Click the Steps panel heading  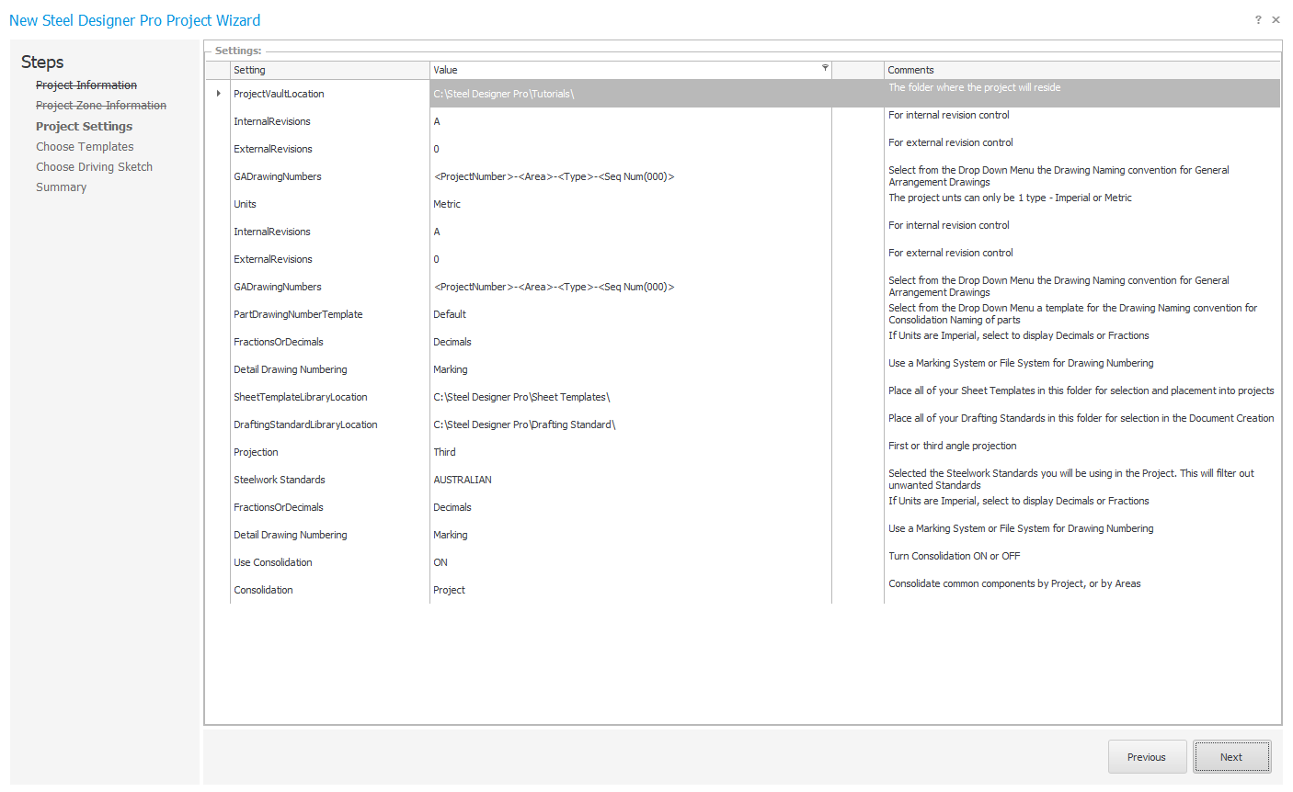click(42, 62)
